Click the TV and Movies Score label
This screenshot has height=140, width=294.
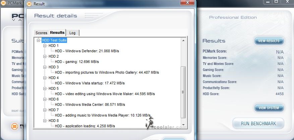(x=218, y=64)
